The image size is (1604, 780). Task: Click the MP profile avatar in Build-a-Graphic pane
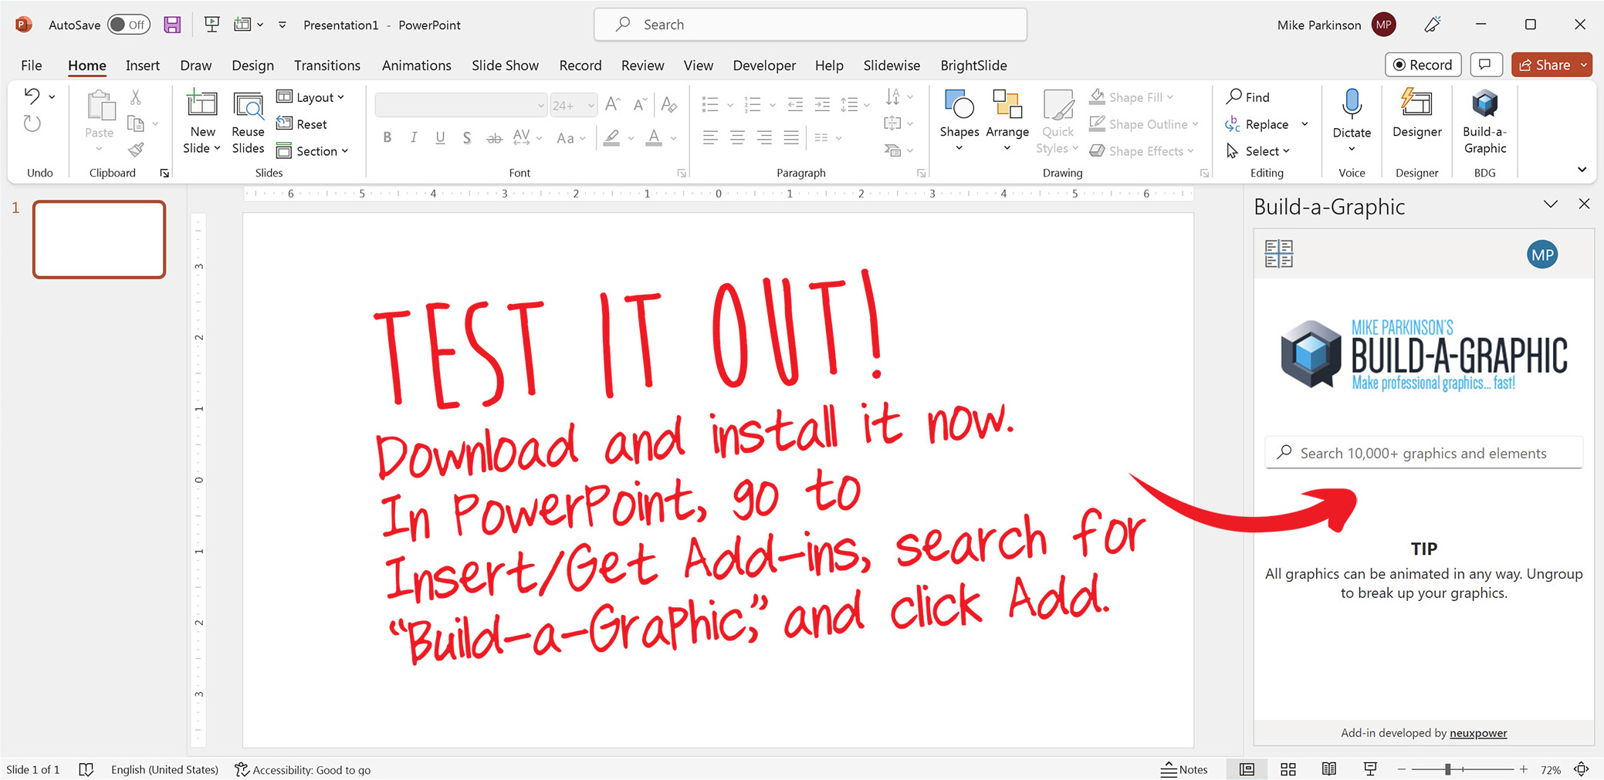pos(1541,255)
